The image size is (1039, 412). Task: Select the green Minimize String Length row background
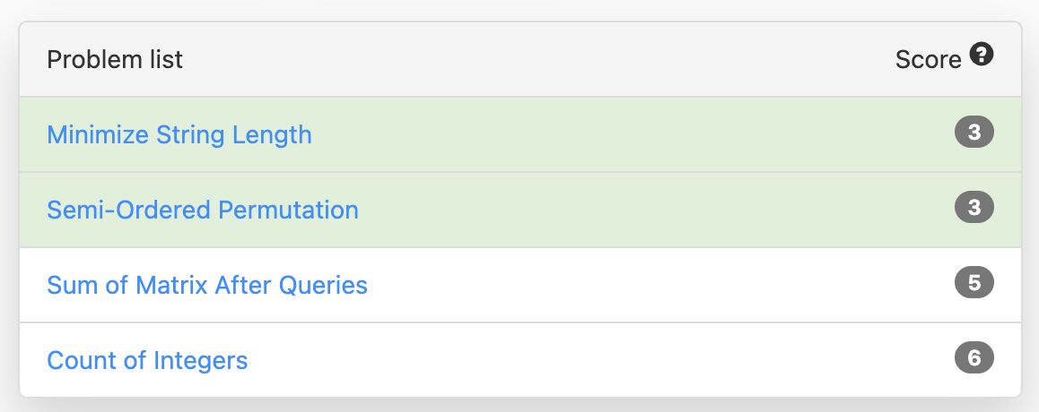[520, 134]
